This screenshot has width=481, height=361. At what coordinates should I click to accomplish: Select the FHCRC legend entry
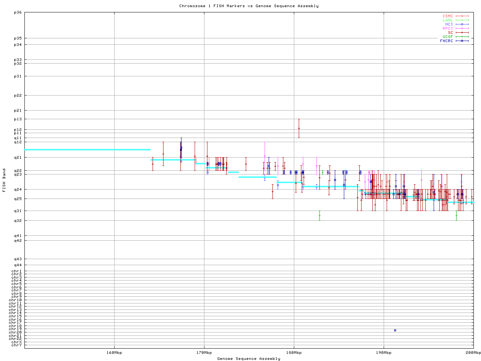click(446, 41)
